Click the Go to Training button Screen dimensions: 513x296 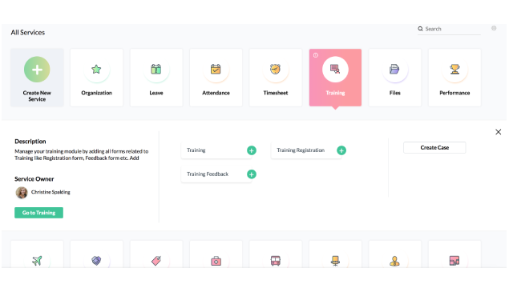point(39,213)
